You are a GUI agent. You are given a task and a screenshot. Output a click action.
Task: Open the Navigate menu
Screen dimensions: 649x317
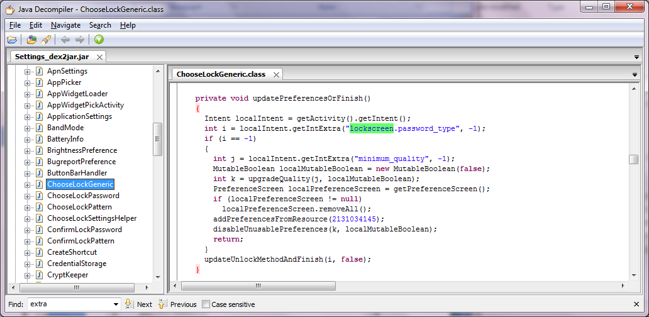(65, 25)
